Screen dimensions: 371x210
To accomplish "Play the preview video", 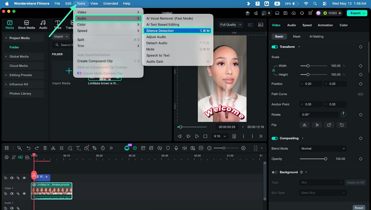I will pos(197,136).
